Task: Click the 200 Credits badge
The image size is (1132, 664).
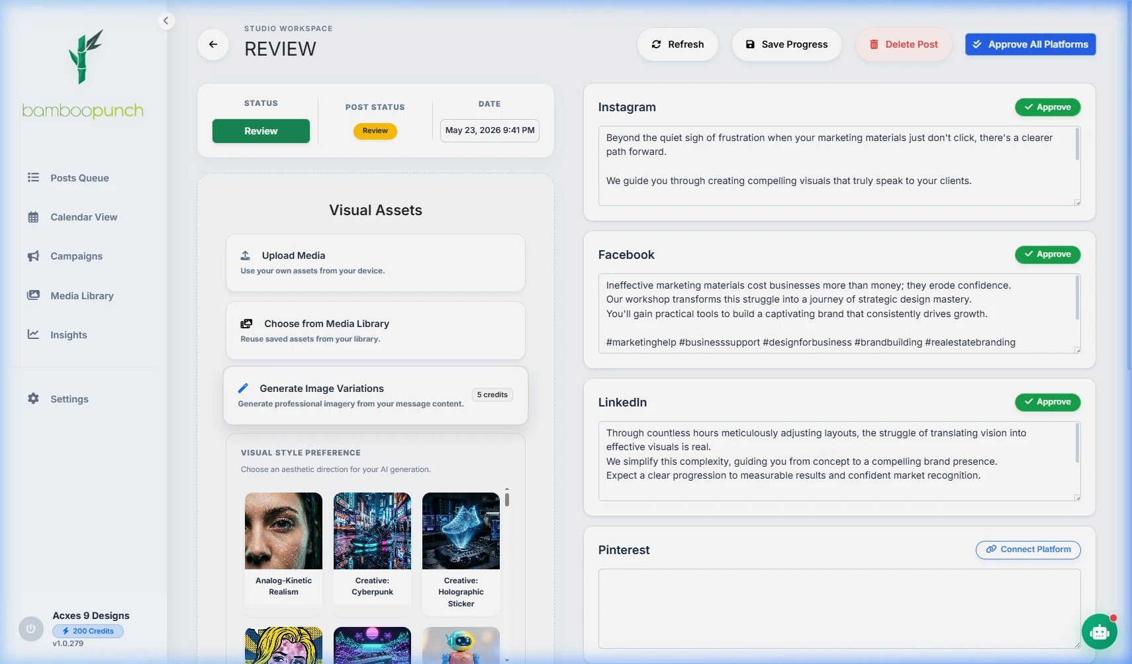Action: coord(88,631)
